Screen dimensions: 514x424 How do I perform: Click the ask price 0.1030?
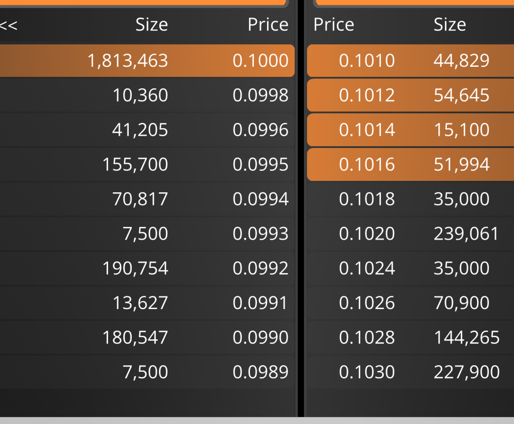tap(367, 372)
